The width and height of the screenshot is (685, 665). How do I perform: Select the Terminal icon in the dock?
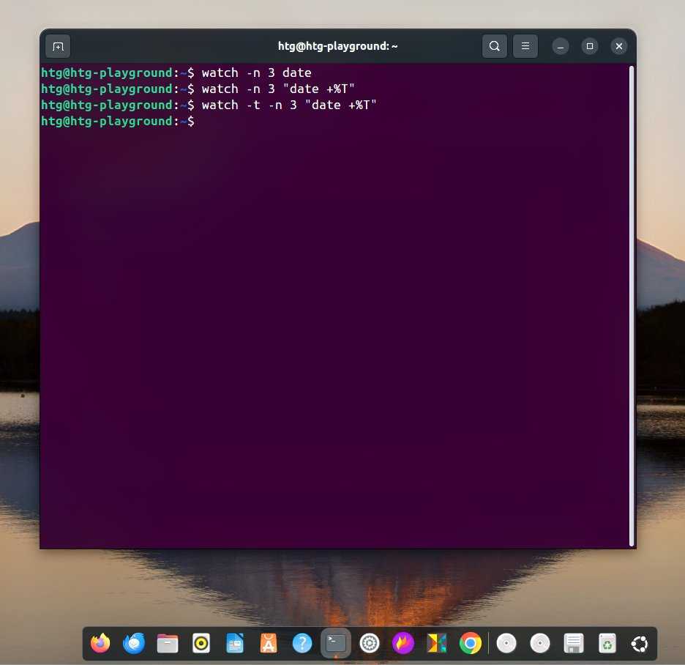tap(335, 644)
